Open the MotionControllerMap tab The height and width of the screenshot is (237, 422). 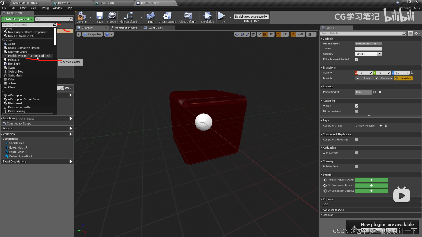coord(26,3)
